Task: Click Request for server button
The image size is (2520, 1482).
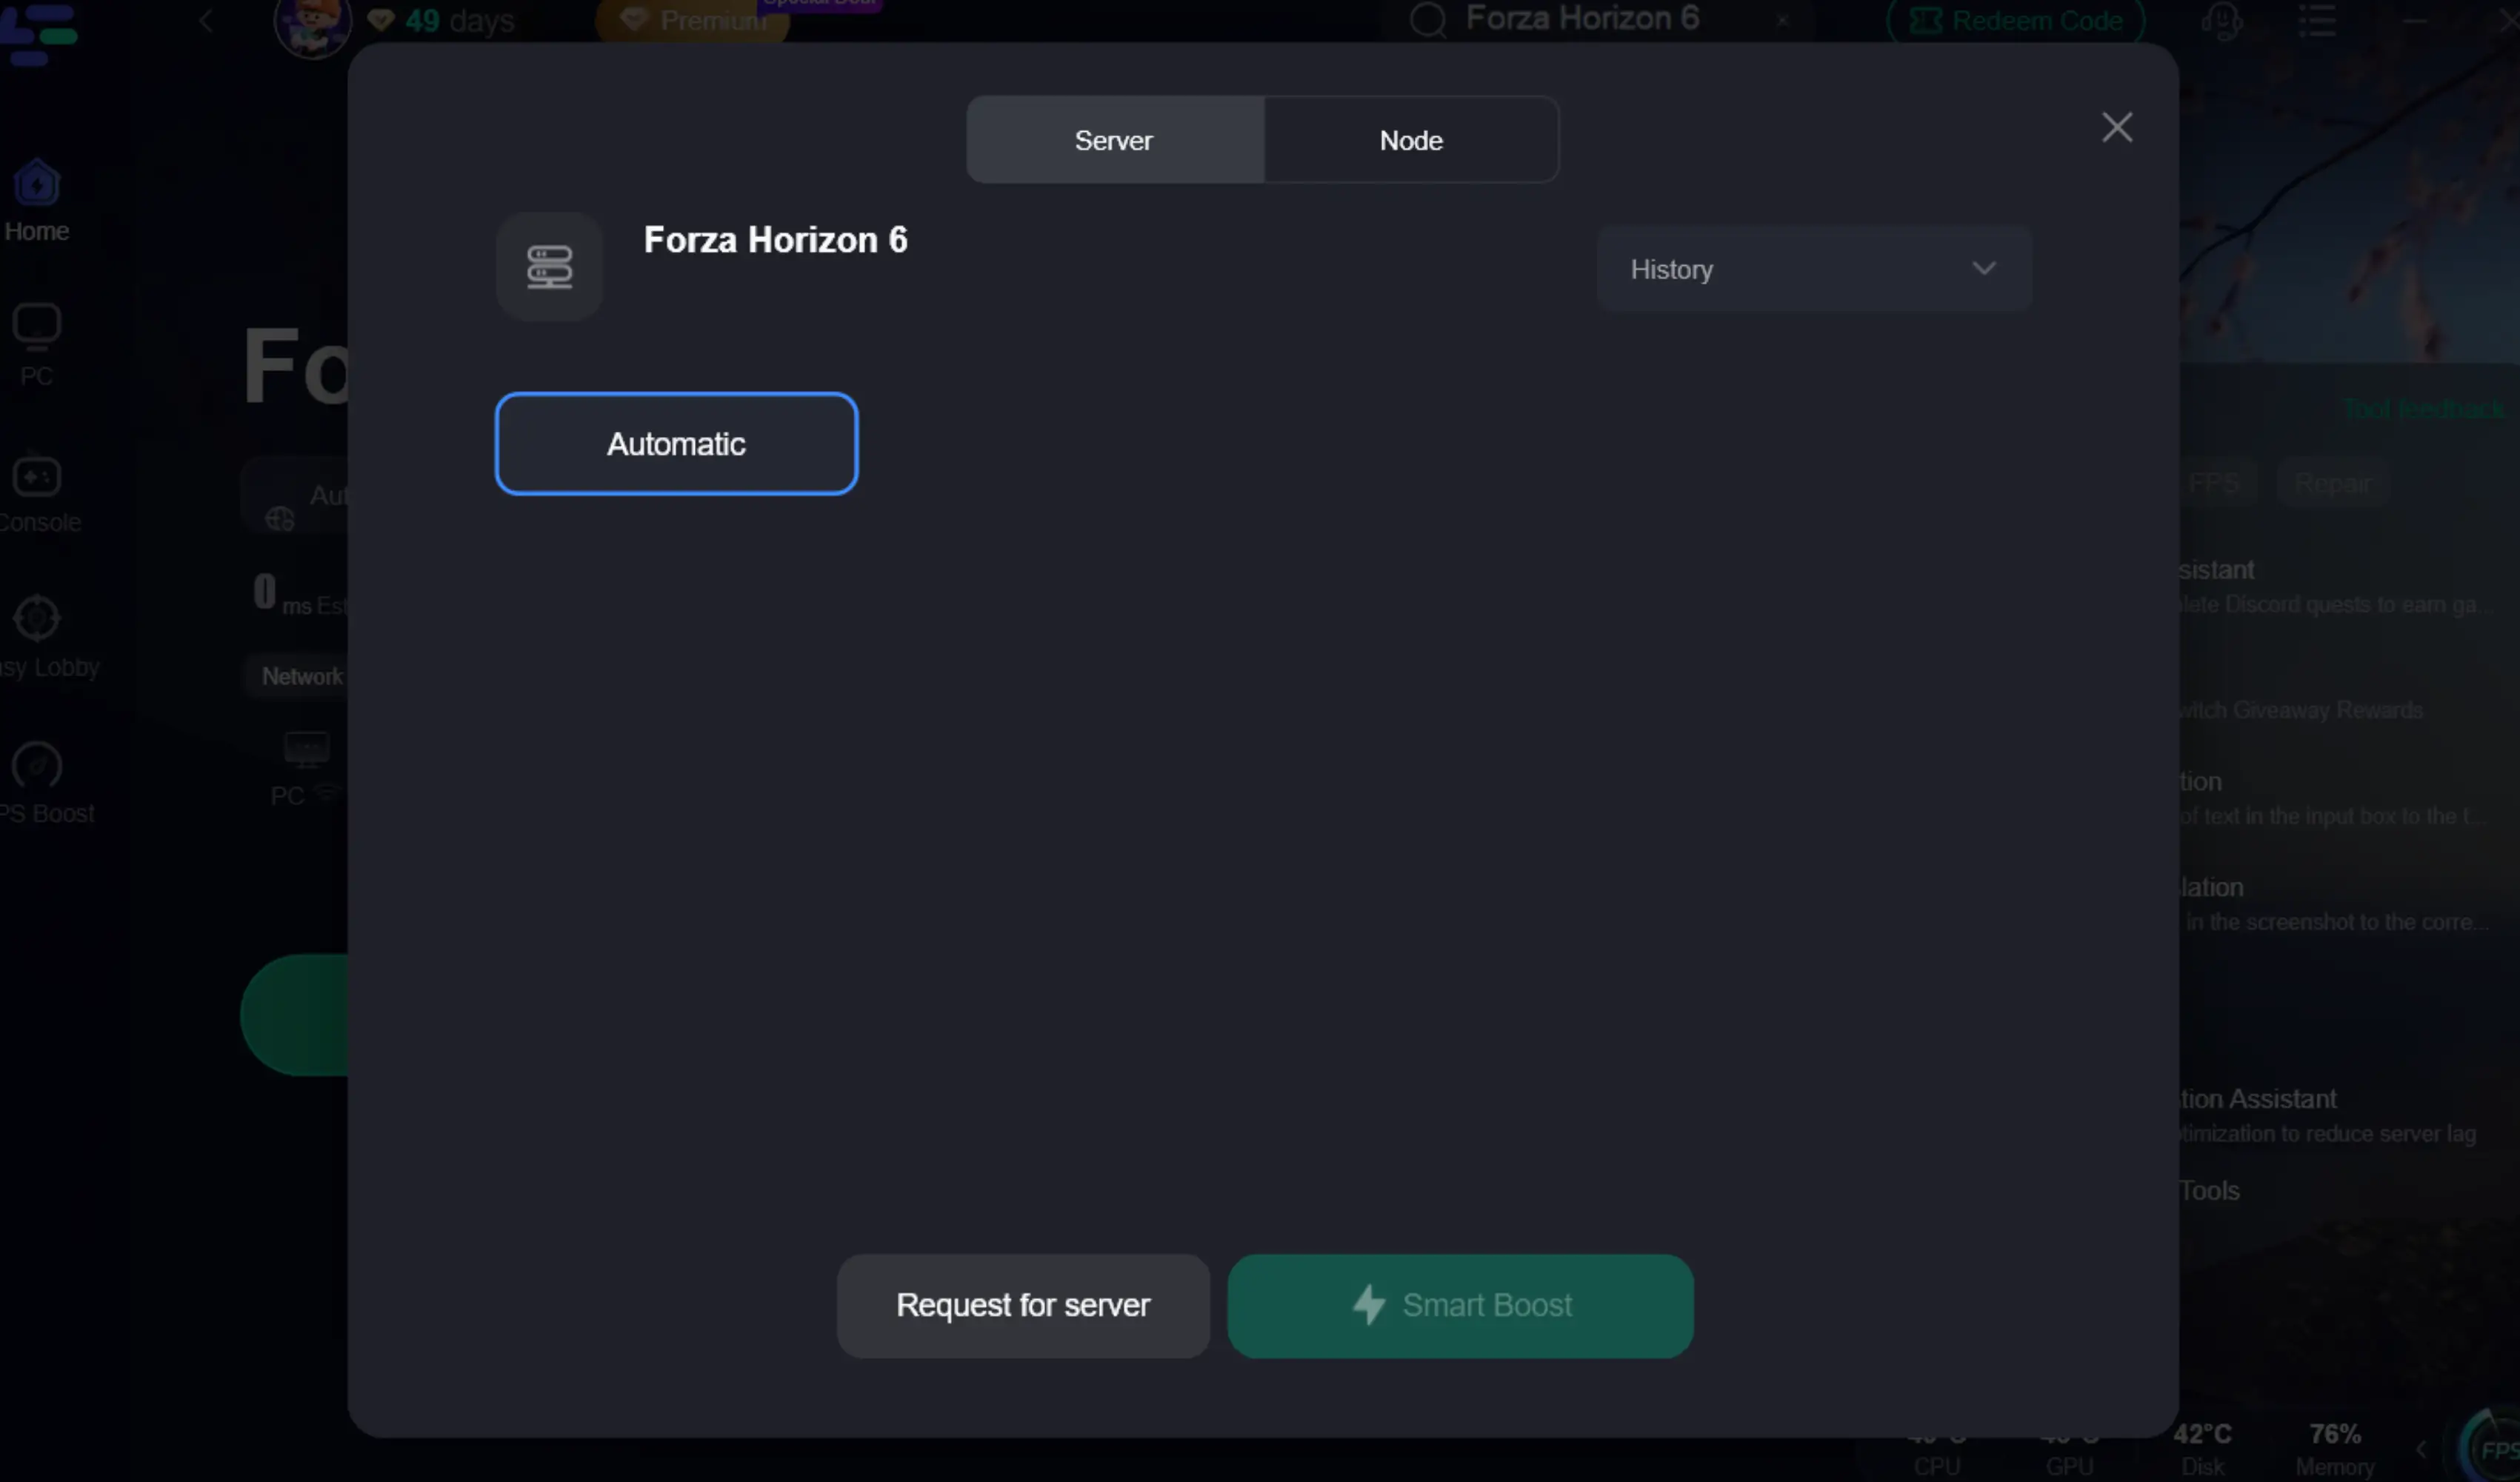Action: point(1022,1305)
